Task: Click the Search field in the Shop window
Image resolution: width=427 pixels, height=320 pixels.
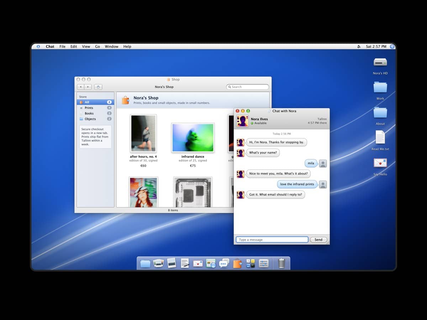Action: (x=248, y=87)
